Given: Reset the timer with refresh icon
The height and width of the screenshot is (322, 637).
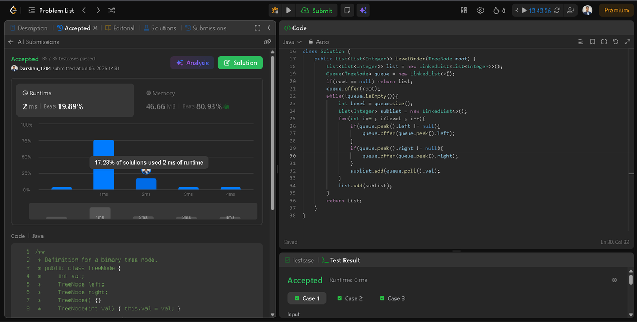Looking at the screenshot, I should [557, 10].
